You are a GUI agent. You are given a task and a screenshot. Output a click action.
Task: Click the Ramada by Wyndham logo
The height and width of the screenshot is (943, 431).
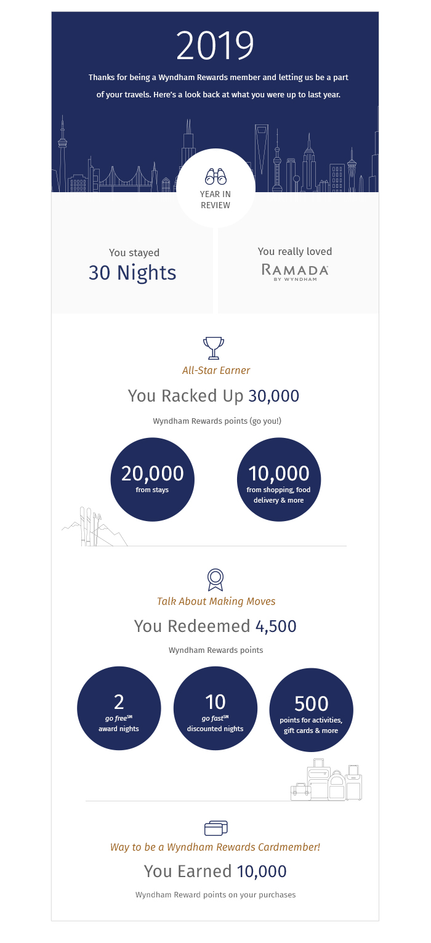[295, 272]
